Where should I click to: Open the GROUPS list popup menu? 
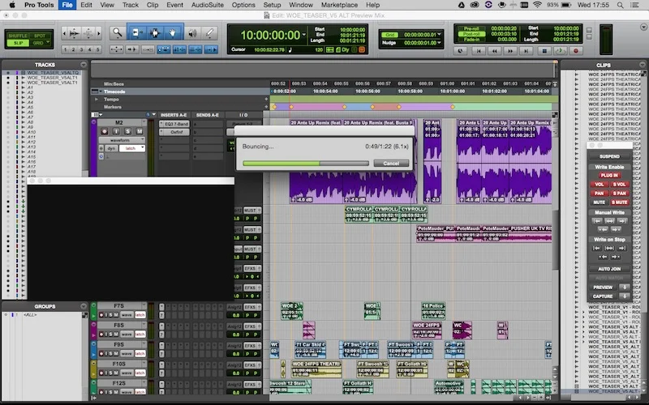[x=84, y=307]
